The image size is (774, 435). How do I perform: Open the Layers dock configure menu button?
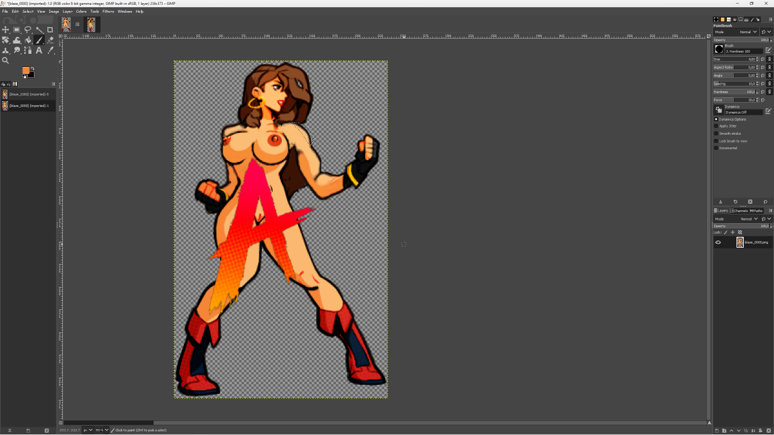click(x=770, y=211)
